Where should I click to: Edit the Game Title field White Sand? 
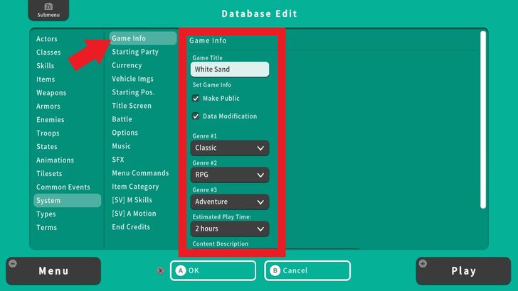(x=230, y=70)
